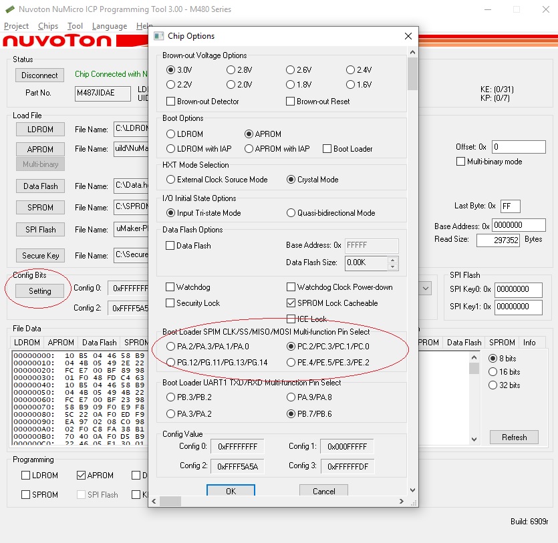Cancel the Chip Options dialog
This screenshot has width=558, height=543.
323,490
